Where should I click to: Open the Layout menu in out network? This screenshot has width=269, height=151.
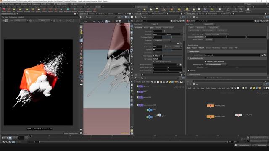(x=214, y=88)
